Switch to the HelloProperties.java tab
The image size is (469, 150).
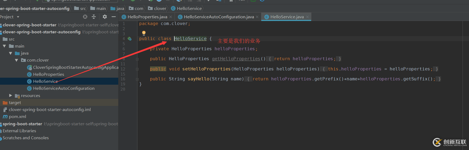[x=147, y=17]
